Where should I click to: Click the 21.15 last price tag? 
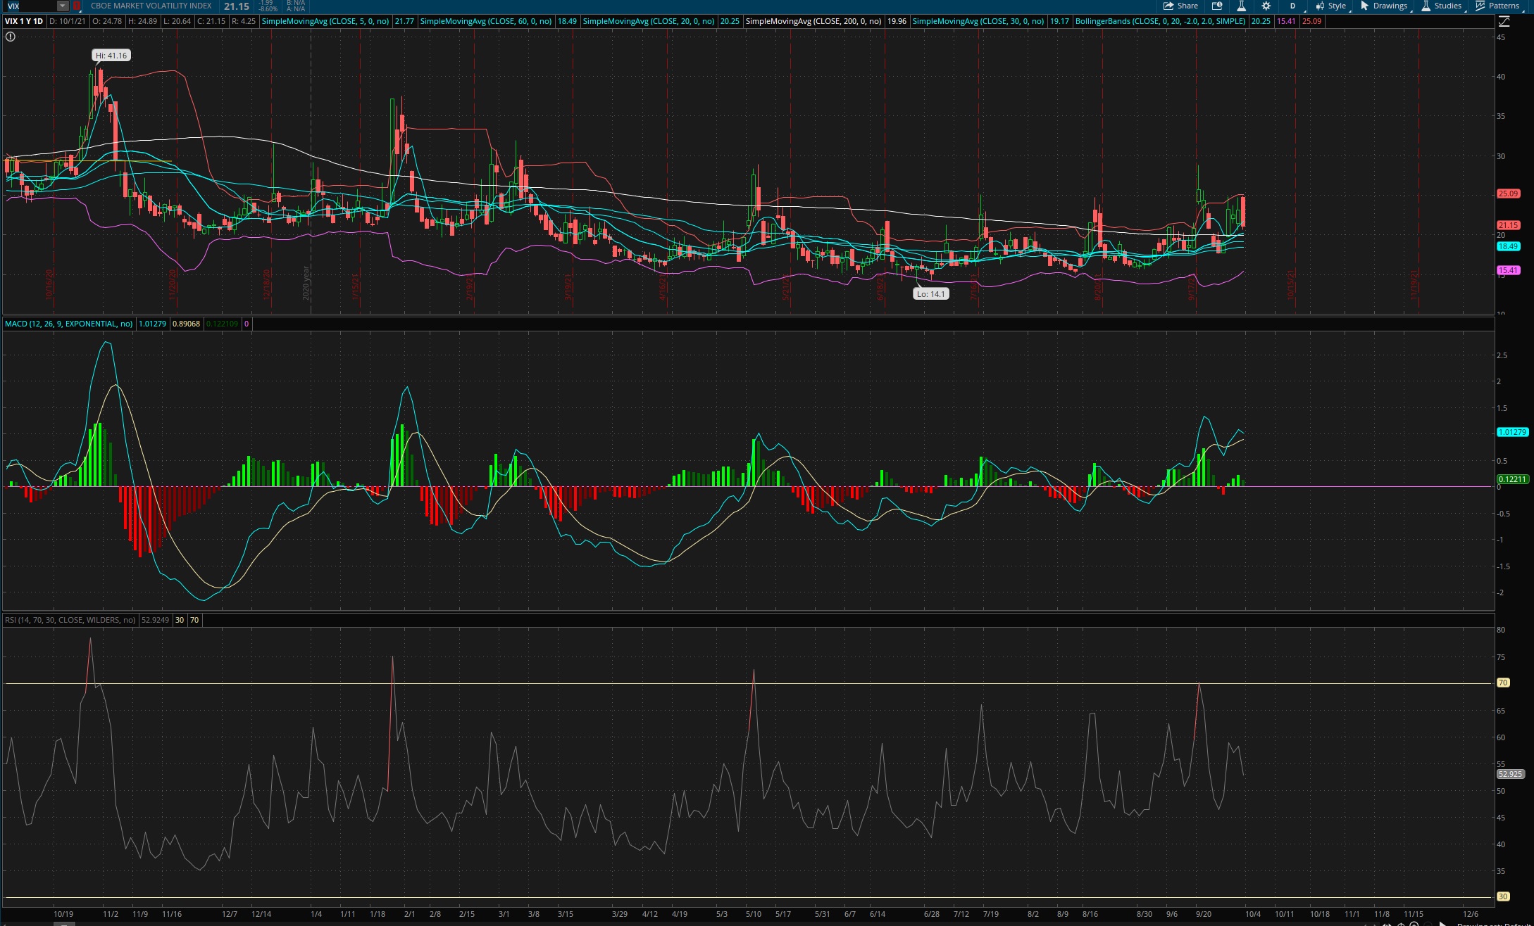1508,225
